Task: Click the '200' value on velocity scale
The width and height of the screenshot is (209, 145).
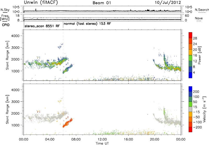Action: click(x=196, y=92)
